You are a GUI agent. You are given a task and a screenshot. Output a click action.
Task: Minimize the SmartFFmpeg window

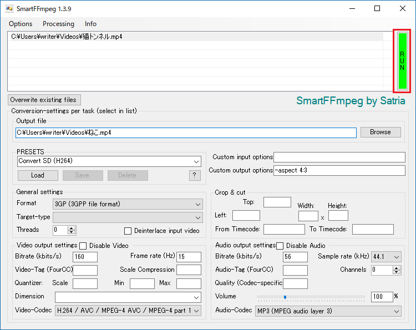point(352,9)
